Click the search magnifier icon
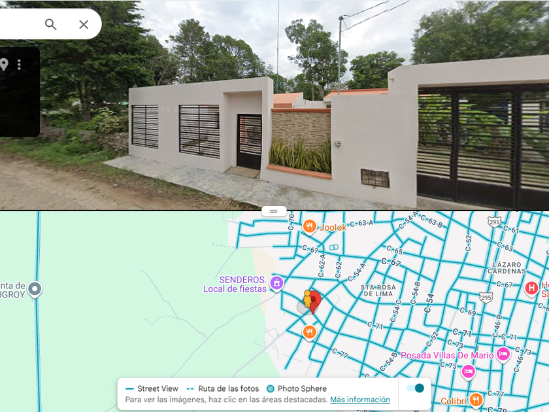The height and width of the screenshot is (412, 549). [51, 25]
